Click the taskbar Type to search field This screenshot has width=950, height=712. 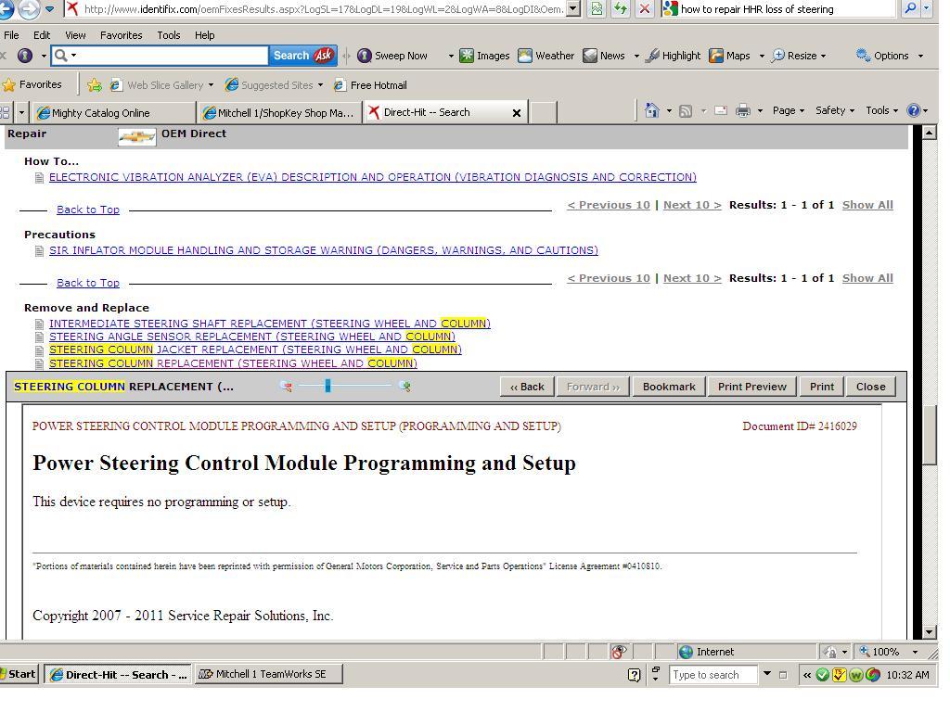[x=713, y=675]
